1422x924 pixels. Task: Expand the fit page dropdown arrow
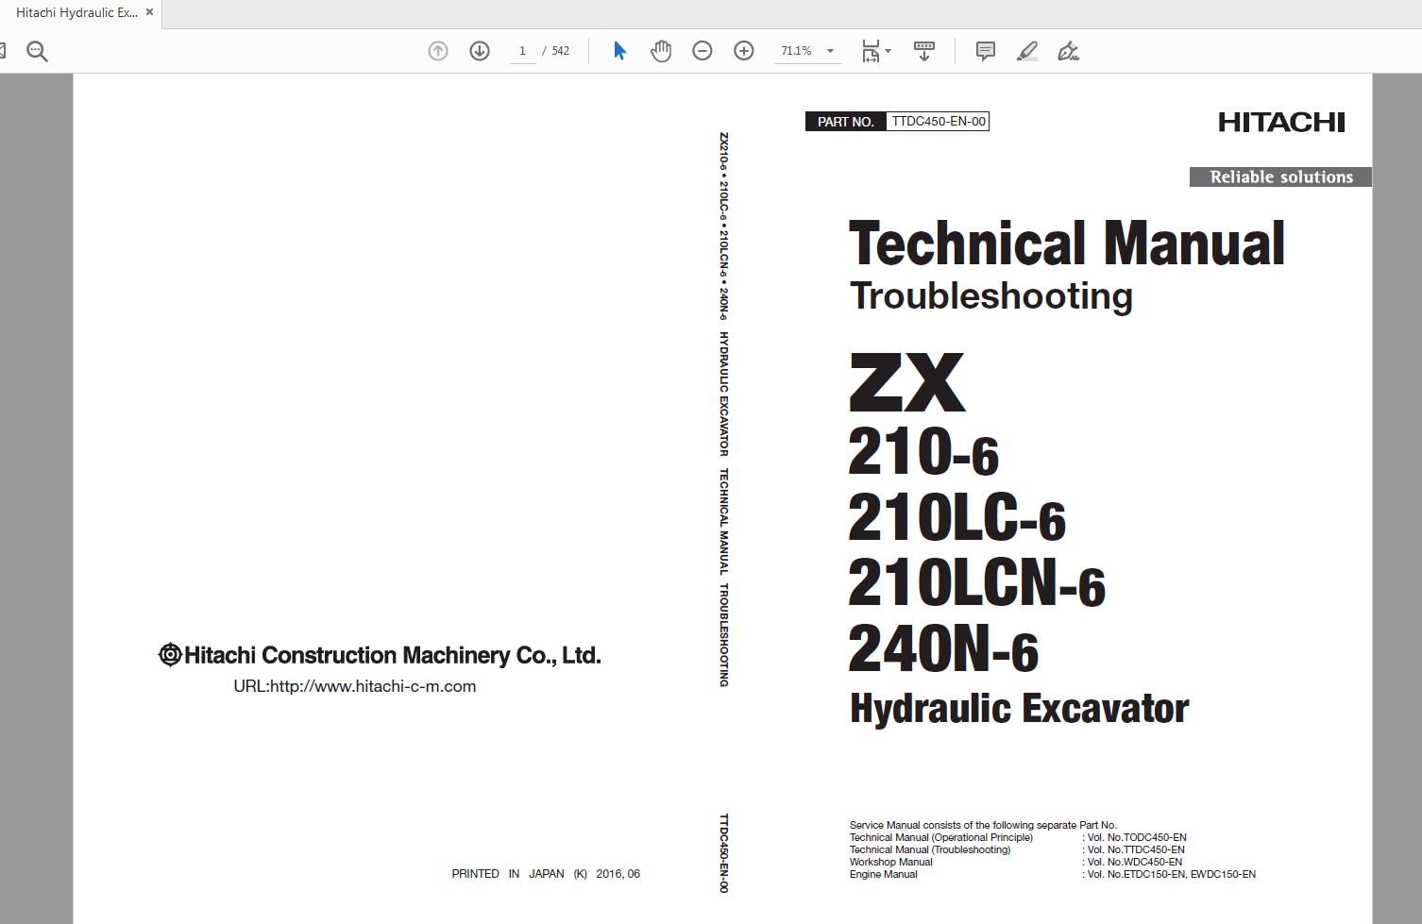888,51
